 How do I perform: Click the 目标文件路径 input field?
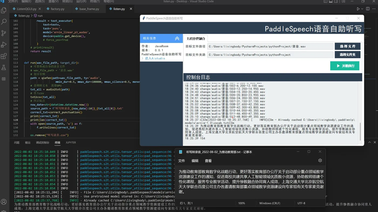[x=270, y=46]
